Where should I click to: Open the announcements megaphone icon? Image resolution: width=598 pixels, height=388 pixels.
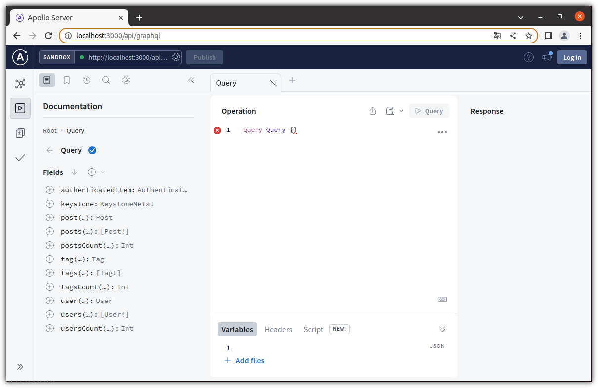547,57
